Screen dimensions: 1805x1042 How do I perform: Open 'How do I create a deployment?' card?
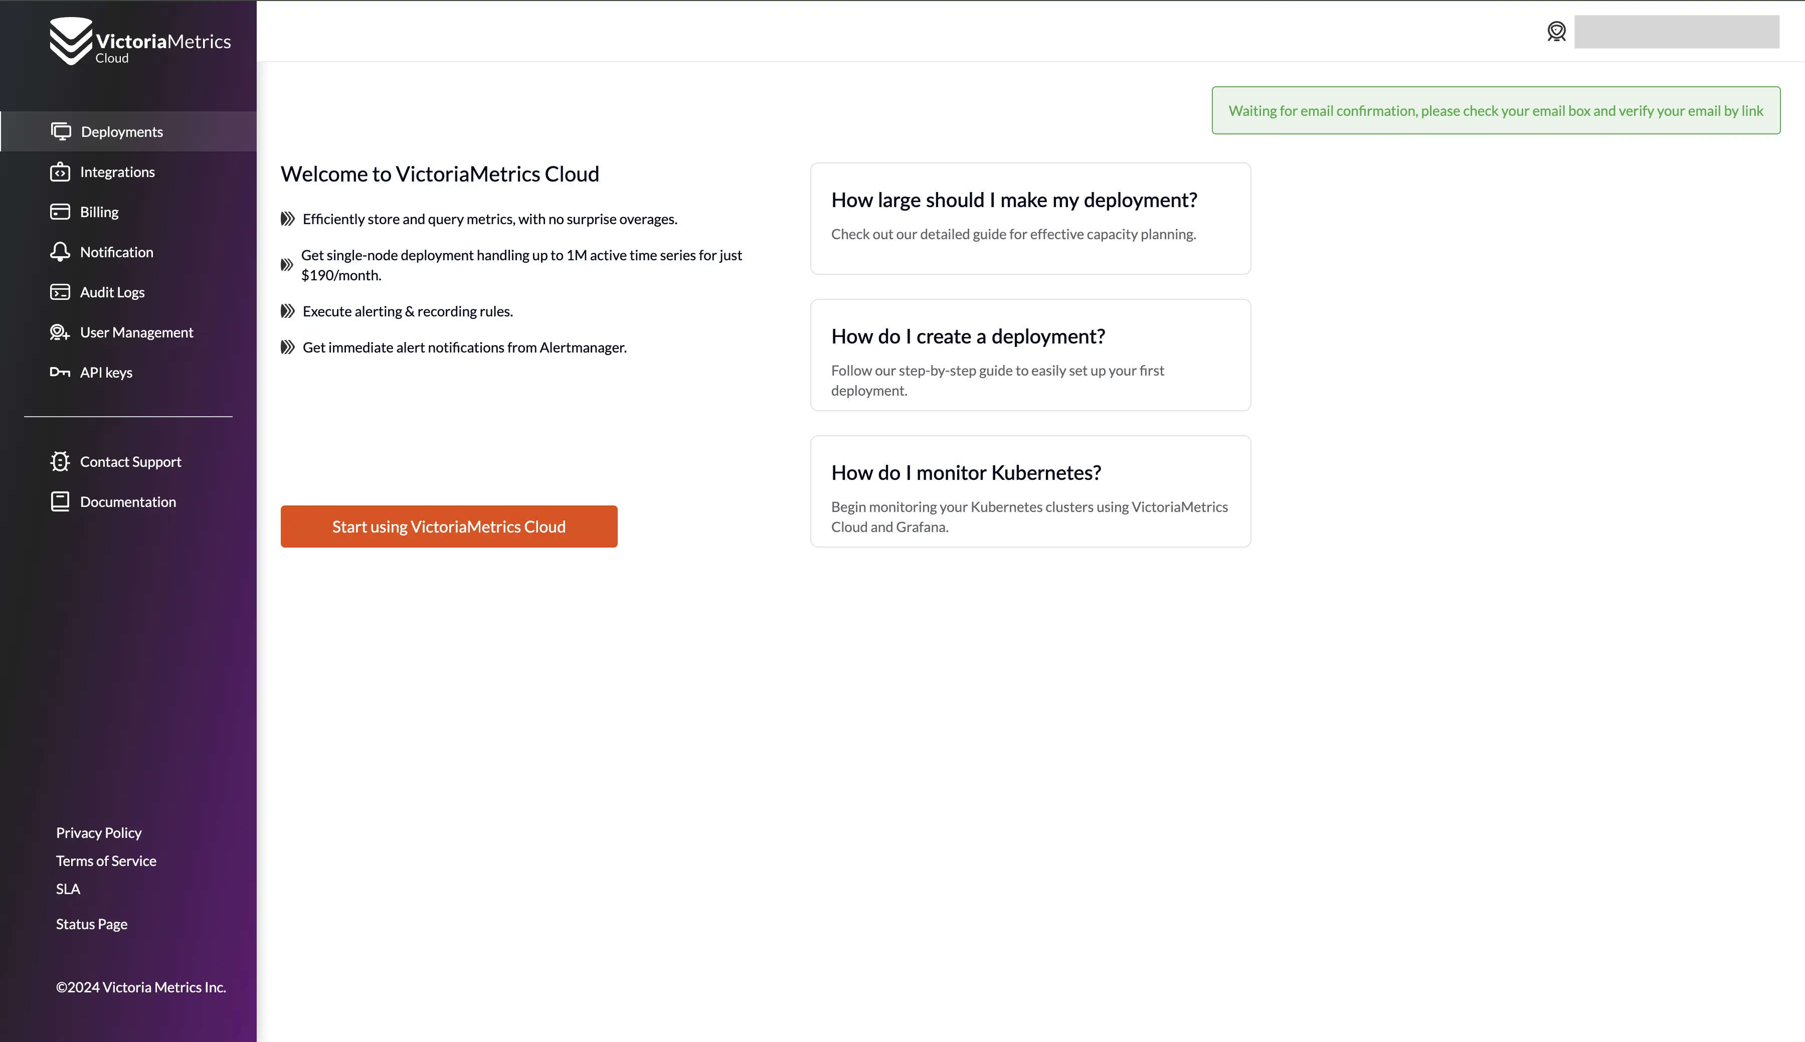tap(1030, 355)
